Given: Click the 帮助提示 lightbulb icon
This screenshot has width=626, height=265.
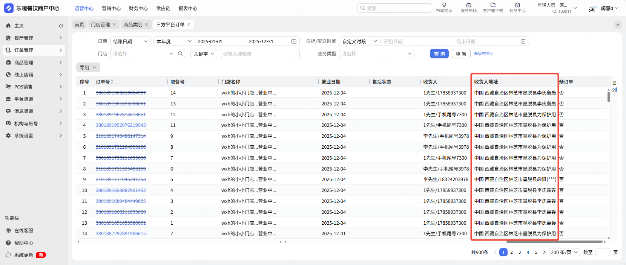Looking at the screenshot, I should click(x=444, y=5).
